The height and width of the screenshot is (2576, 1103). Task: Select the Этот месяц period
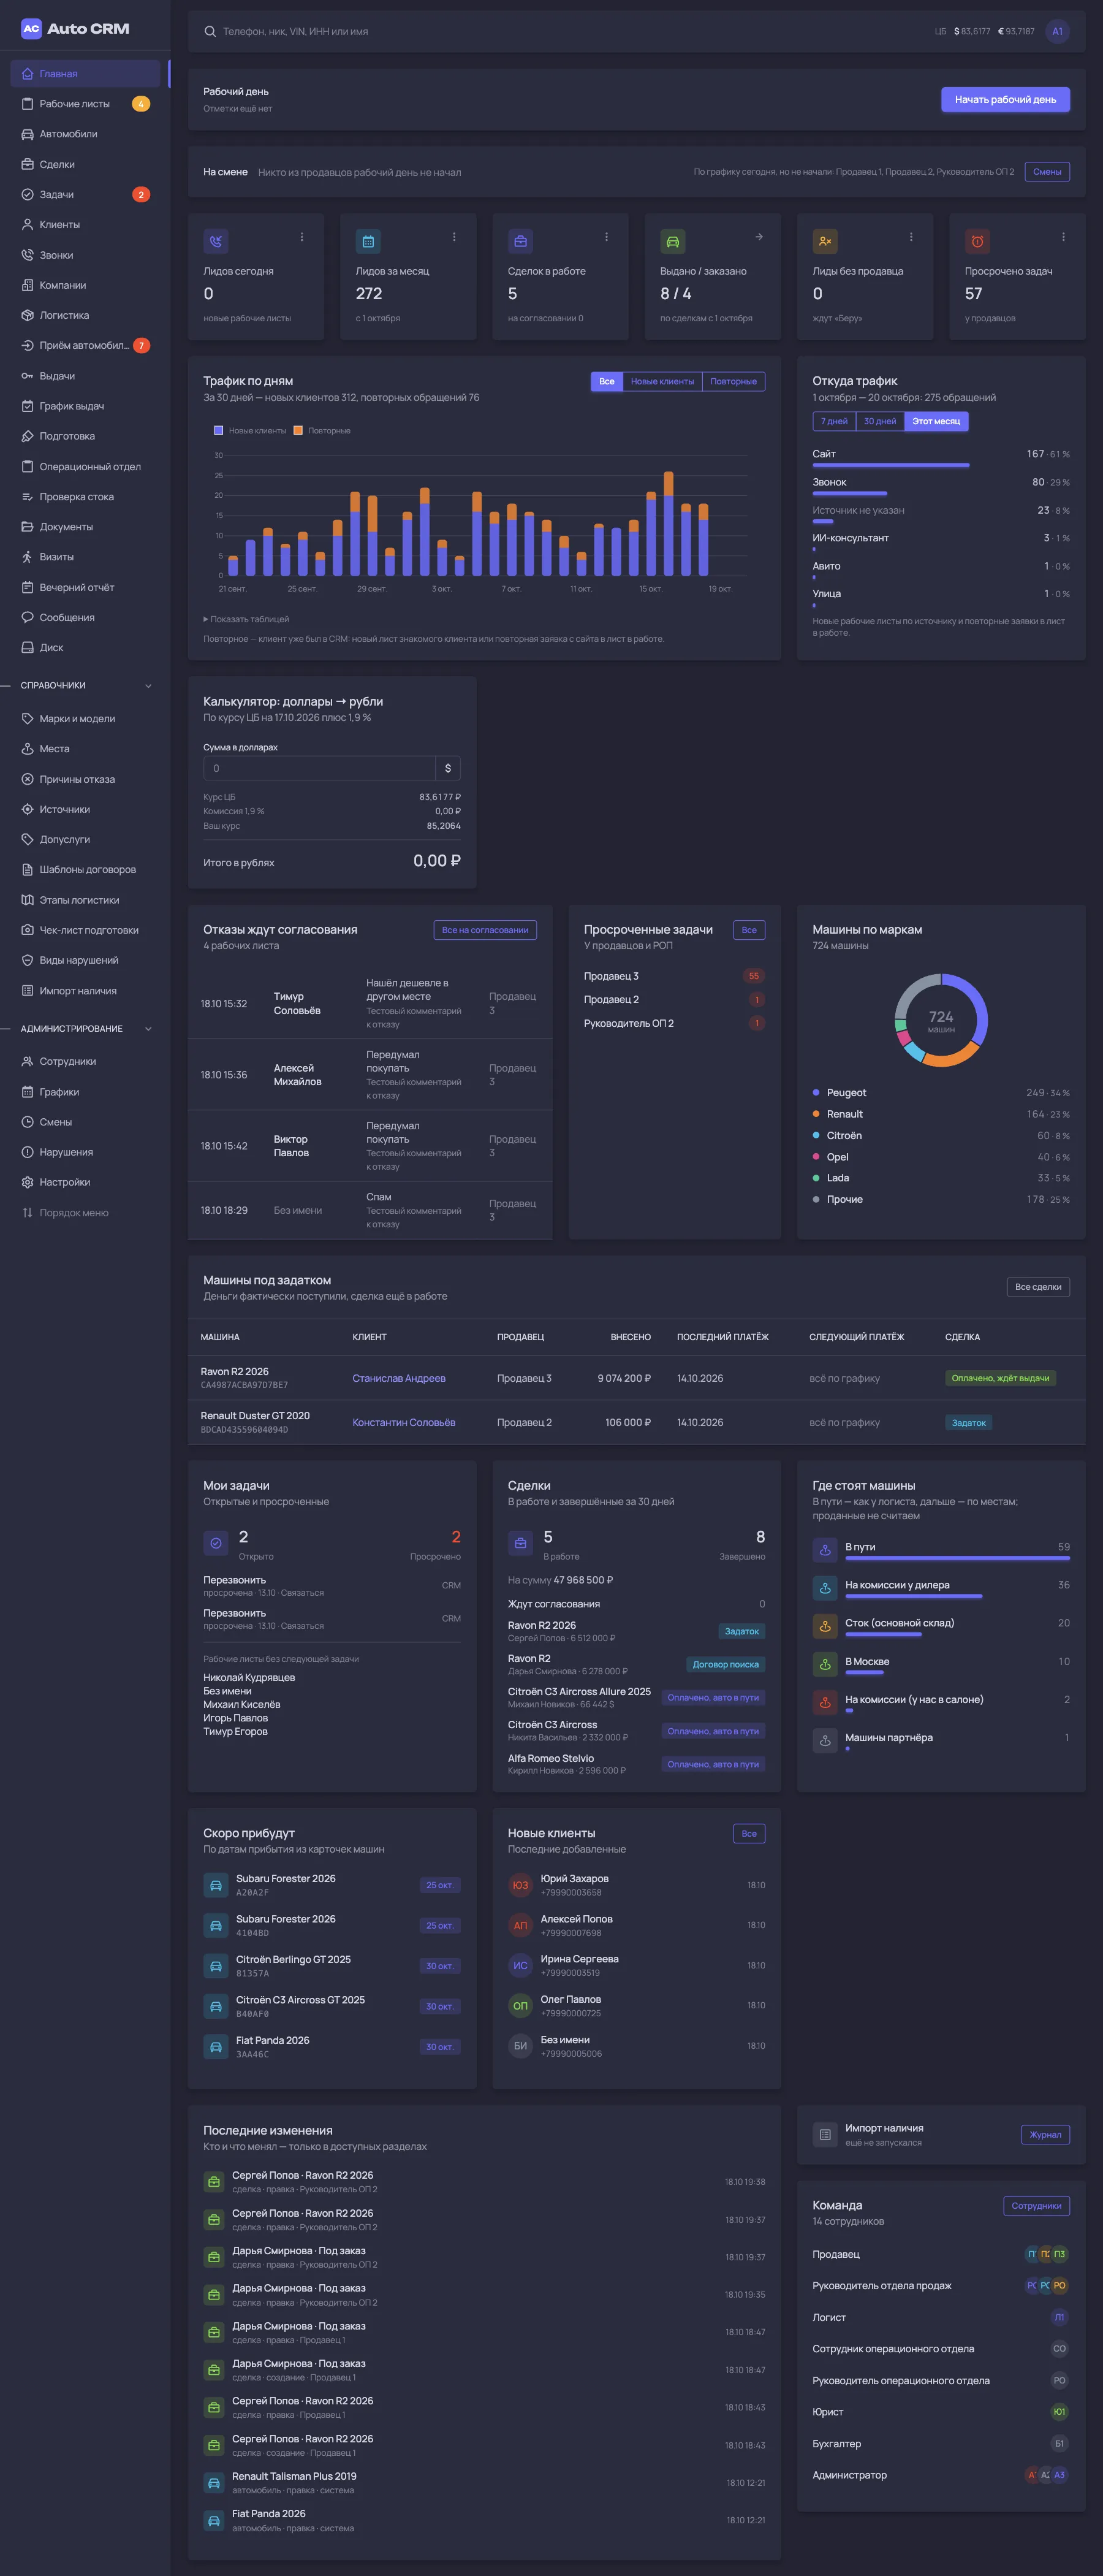(x=936, y=421)
